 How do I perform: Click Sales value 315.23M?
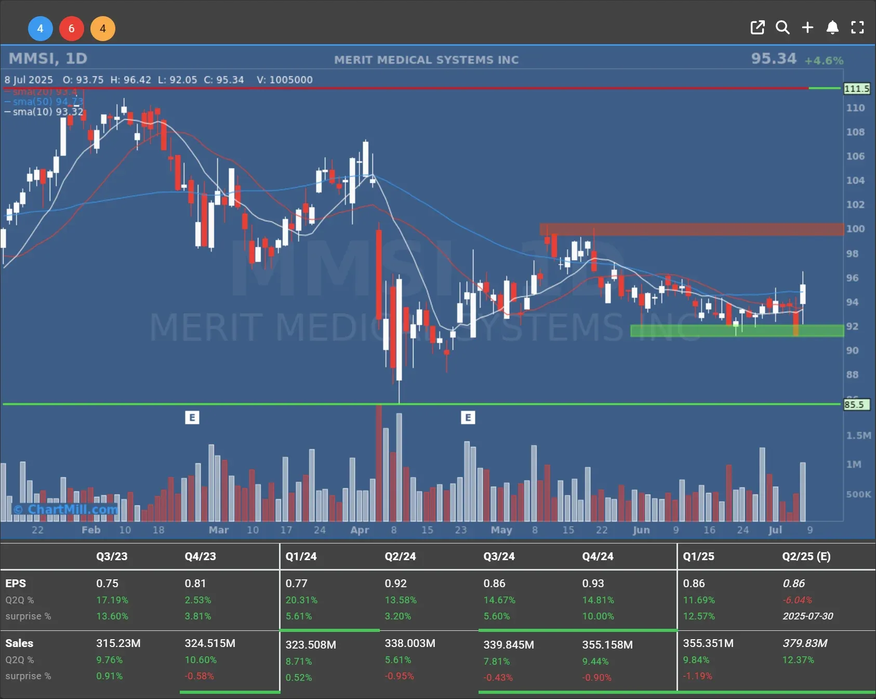[x=118, y=643]
